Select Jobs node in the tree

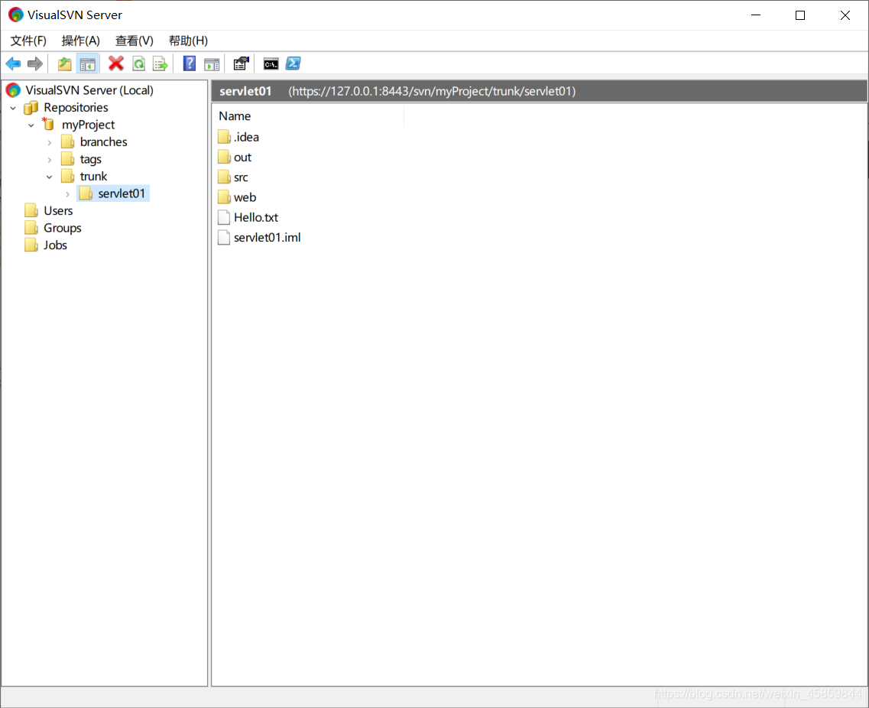pos(56,245)
